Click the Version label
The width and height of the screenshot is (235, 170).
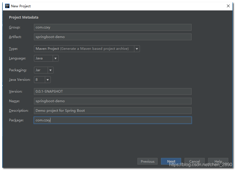pyautogui.click(x=15, y=91)
